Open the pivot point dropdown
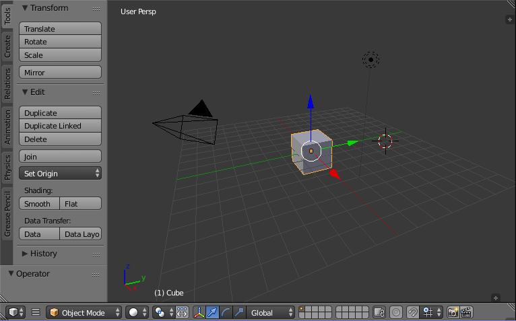The width and height of the screenshot is (516, 321). [163, 312]
